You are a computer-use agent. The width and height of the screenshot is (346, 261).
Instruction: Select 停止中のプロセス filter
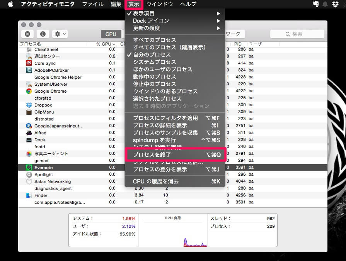coord(175,84)
